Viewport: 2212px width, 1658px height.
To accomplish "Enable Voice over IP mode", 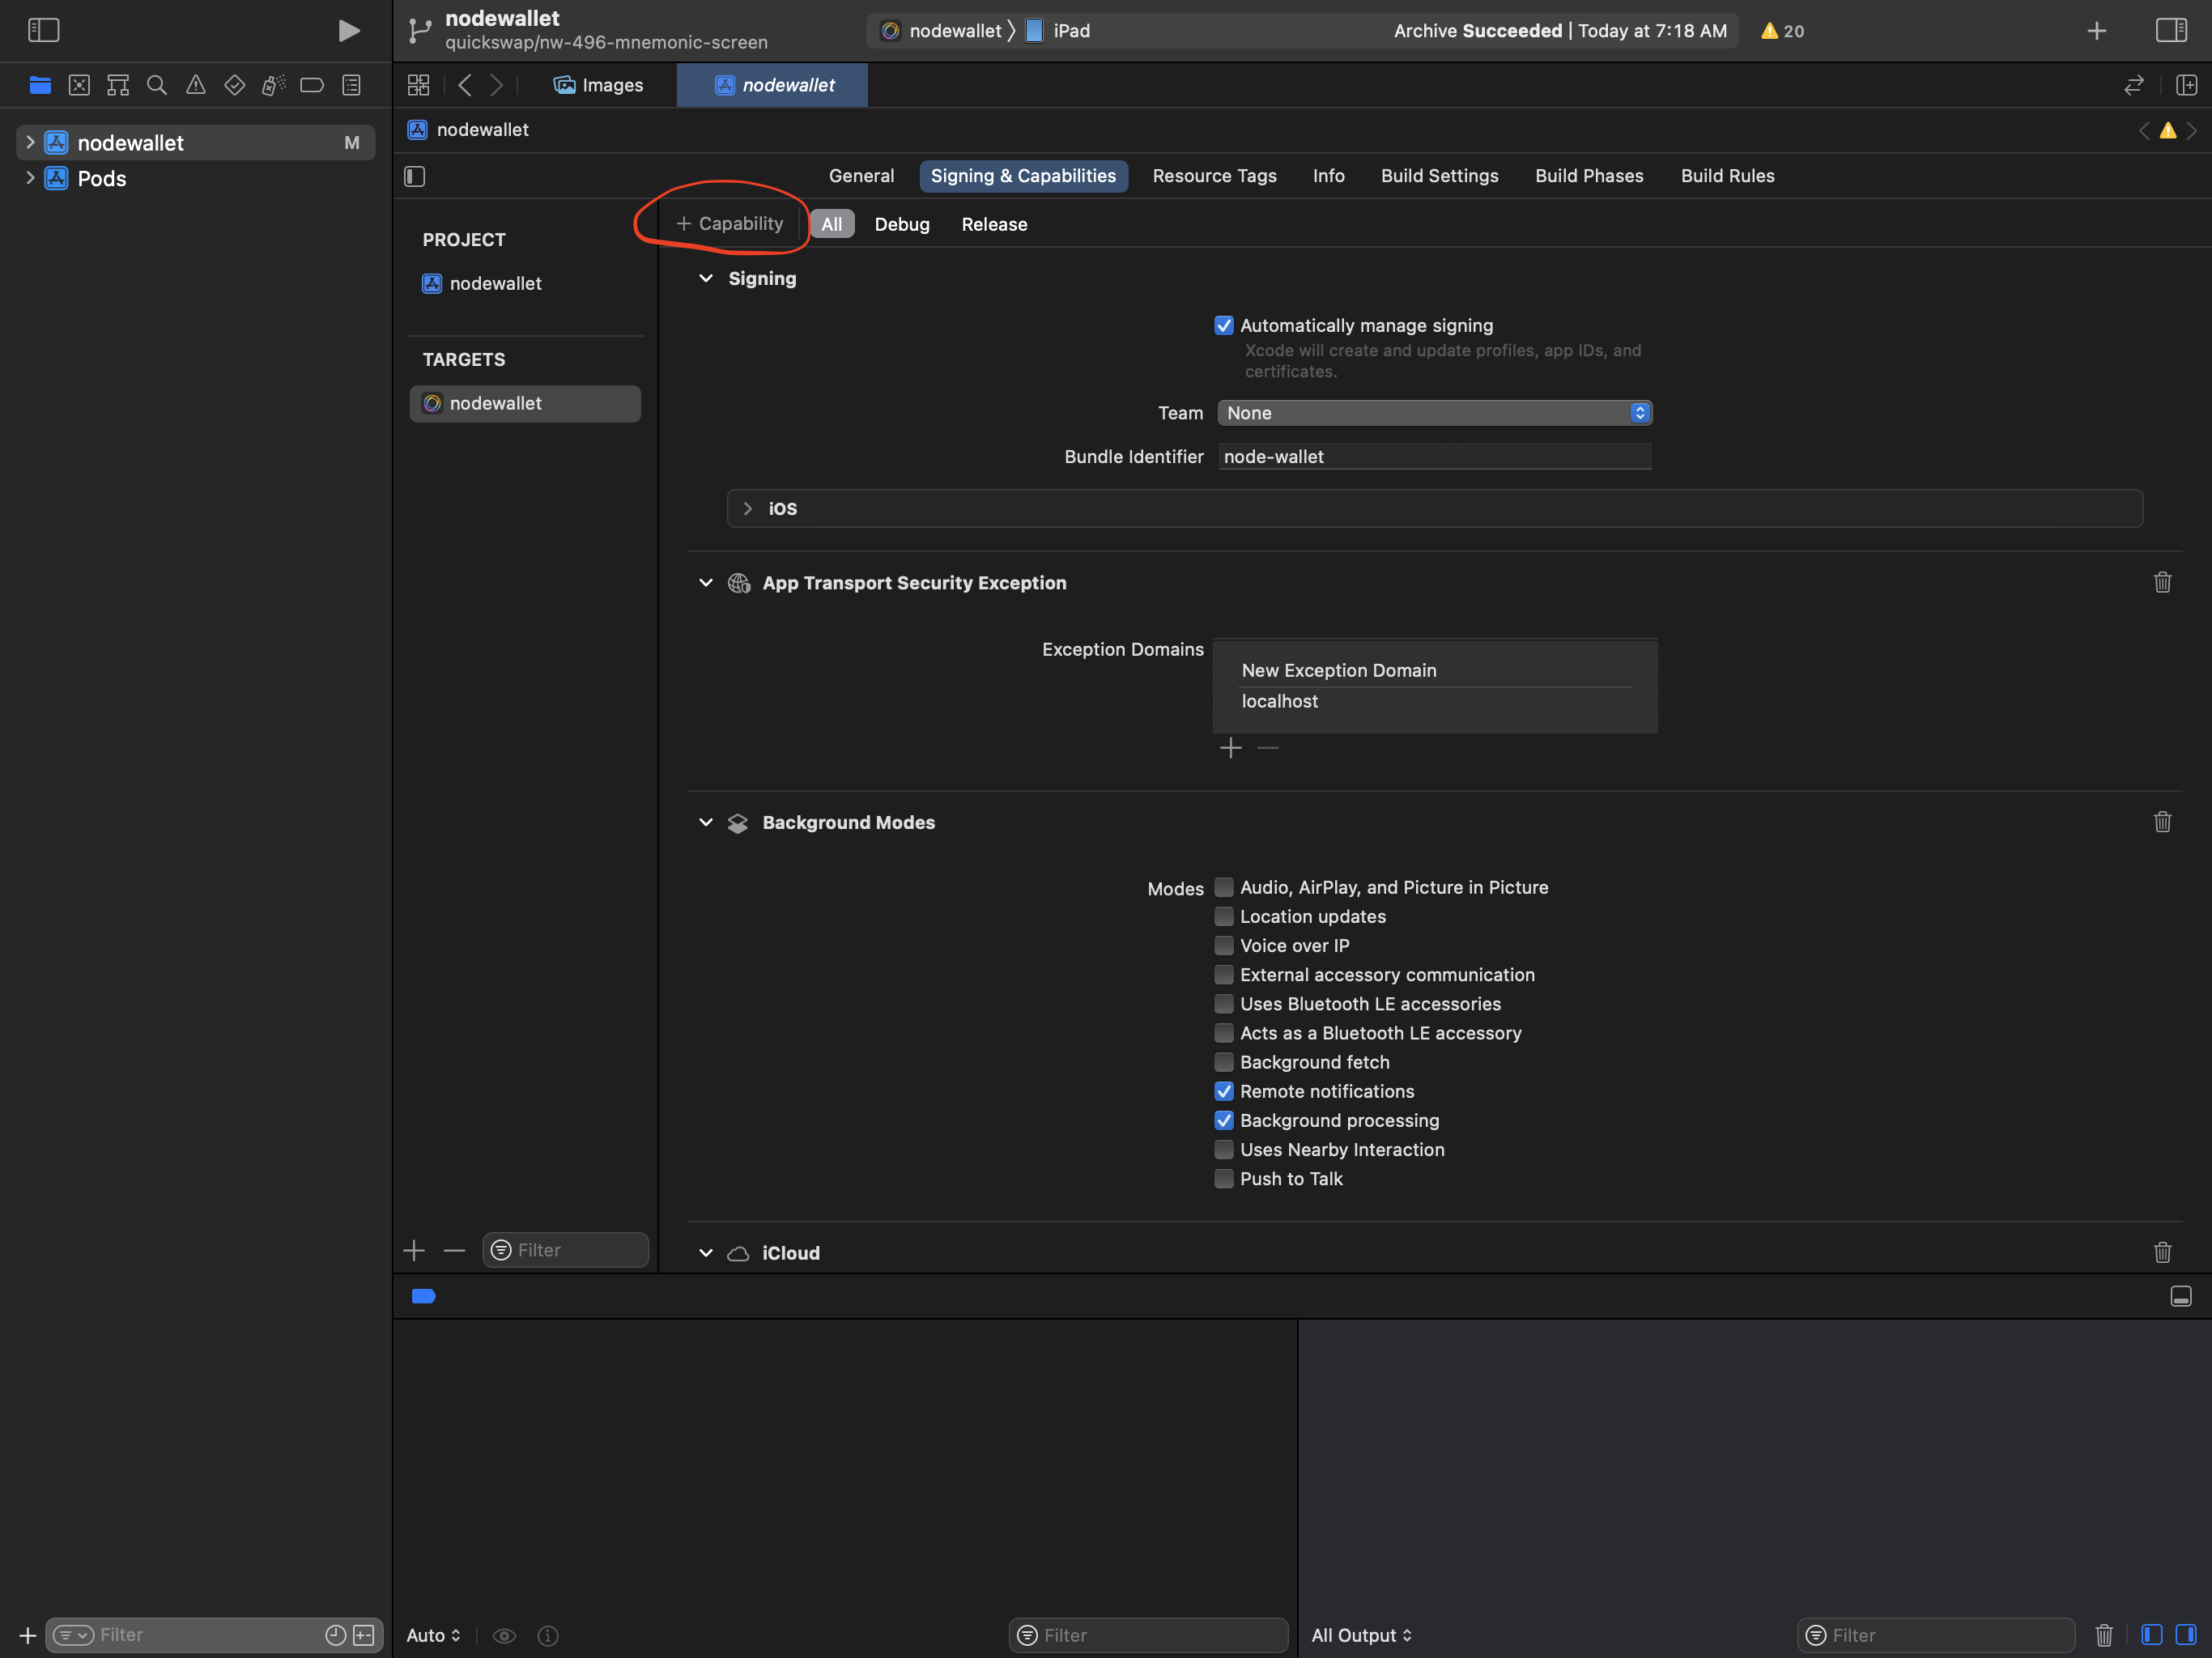I will click(x=1224, y=945).
